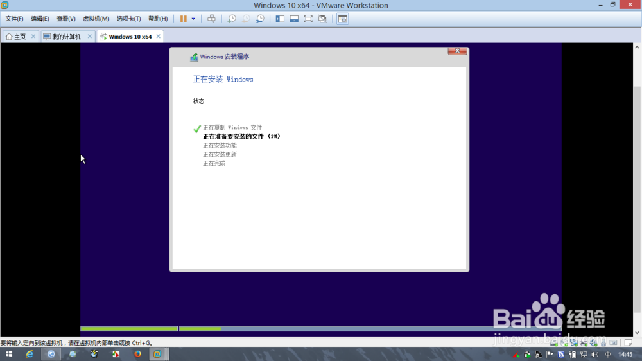The width and height of the screenshot is (642, 361).
Task: Open the 帮助(H) menu
Action: pyautogui.click(x=158, y=19)
